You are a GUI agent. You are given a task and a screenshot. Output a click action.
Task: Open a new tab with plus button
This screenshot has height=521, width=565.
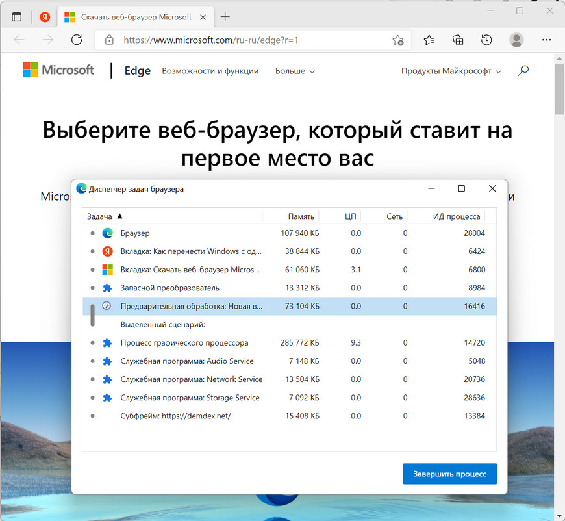[225, 17]
